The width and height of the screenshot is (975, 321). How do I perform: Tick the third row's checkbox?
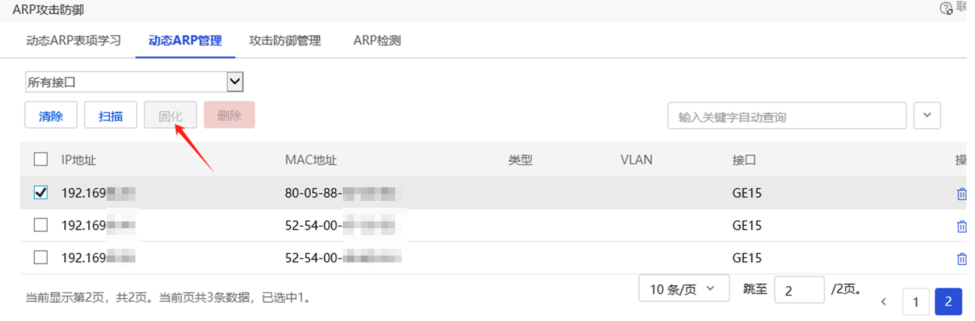pyautogui.click(x=41, y=257)
